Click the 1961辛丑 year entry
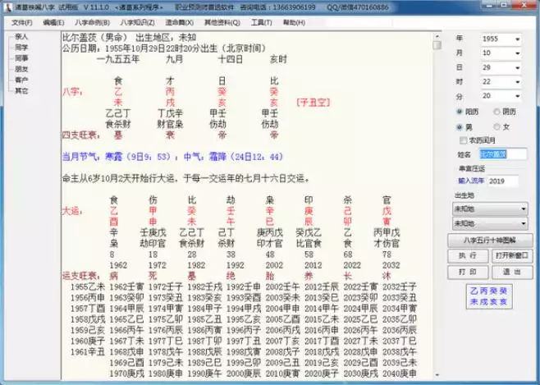The height and width of the screenshot is (385, 540). point(88,352)
